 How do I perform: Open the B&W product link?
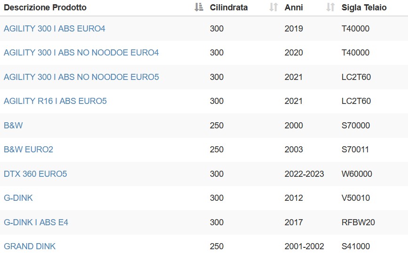click(x=13, y=126)
